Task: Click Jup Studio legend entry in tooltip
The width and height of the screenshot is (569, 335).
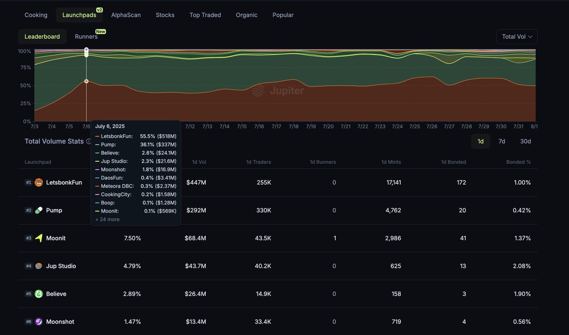Action: [136, 161]
